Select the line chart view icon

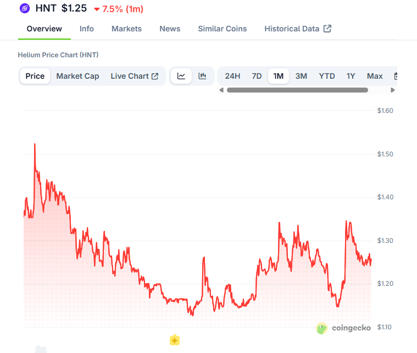click(x=181, y=76)
